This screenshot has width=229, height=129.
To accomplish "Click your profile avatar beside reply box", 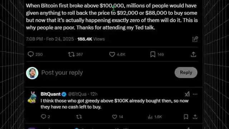I will [x=32, y=73].
